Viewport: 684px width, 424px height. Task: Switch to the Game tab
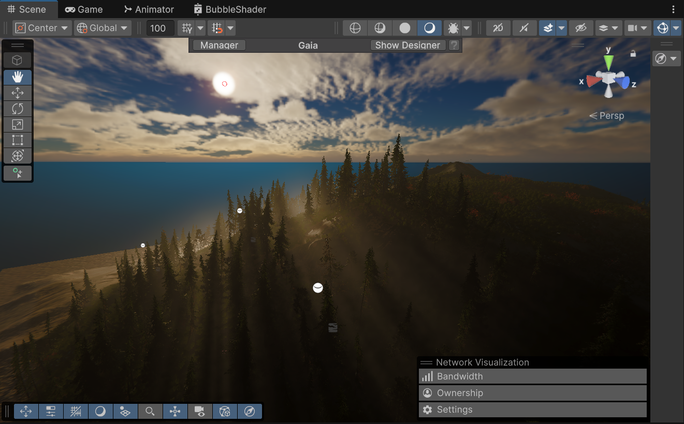point(83,9)
